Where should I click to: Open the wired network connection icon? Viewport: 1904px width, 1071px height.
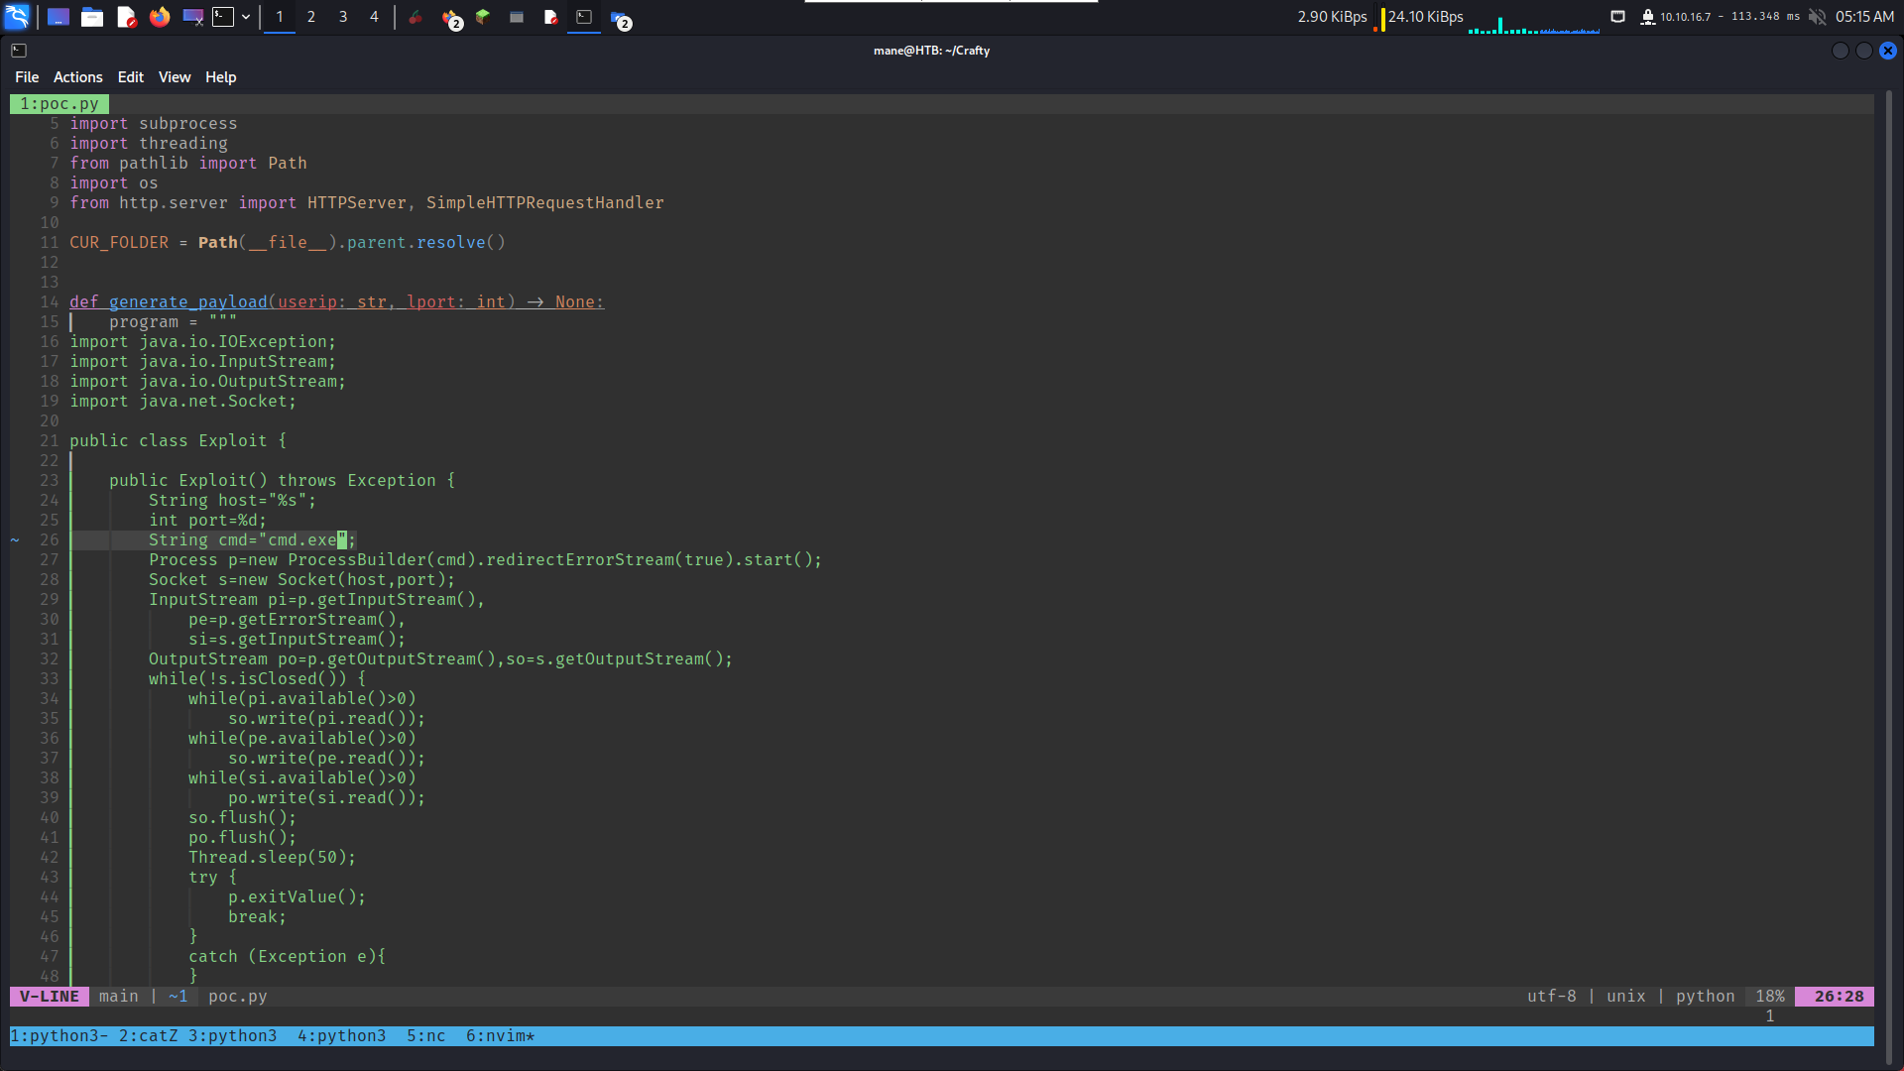1617,17
